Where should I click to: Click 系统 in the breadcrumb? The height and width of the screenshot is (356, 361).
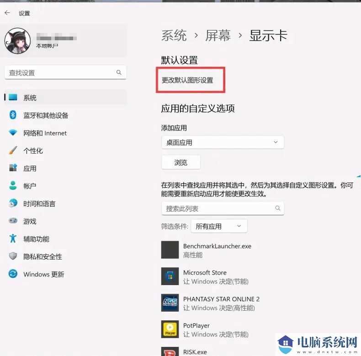(x=174, y=36)
